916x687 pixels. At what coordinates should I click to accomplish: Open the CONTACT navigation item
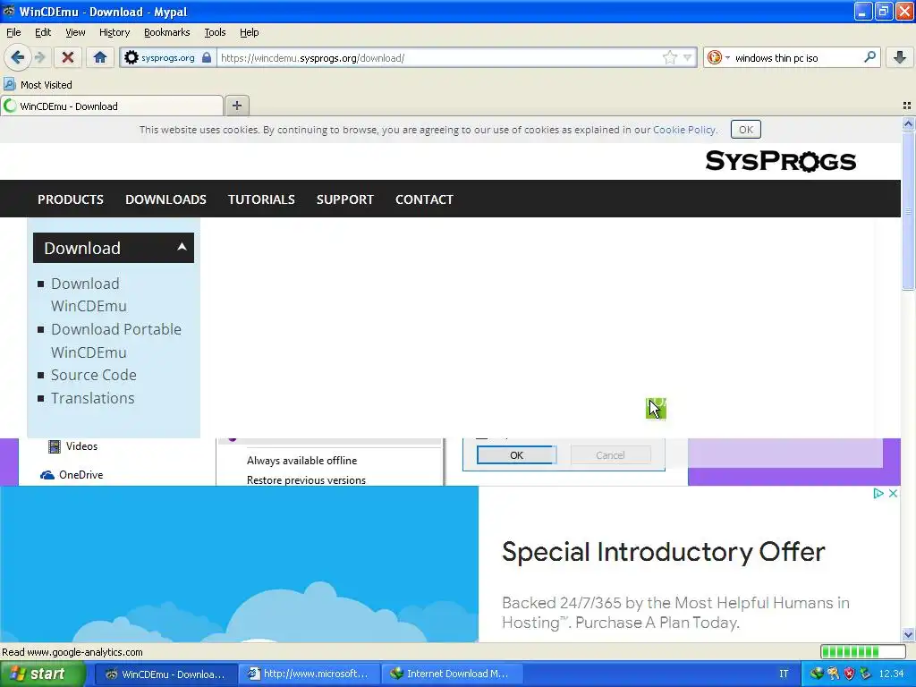tap(424, 199)
